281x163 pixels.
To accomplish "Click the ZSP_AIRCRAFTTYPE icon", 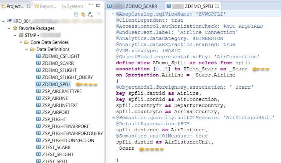I will 38,91.
